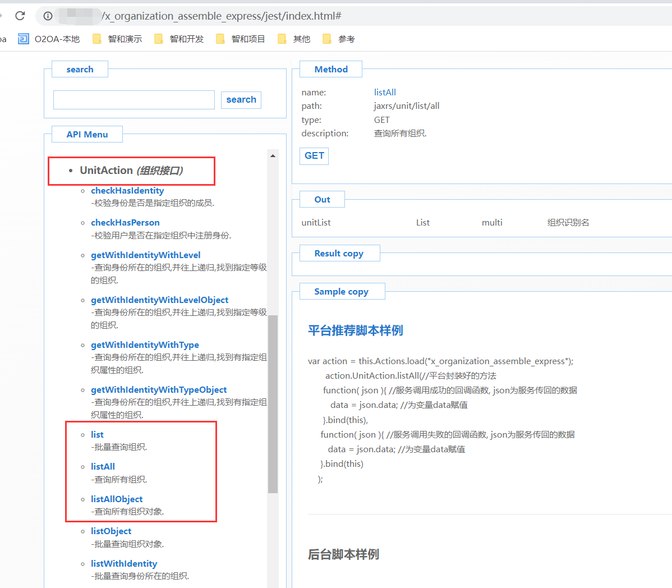The image size is (672, 588).
Task: Click the -校验身份是否是指定组织的成员. description
Action: (153, 203)
